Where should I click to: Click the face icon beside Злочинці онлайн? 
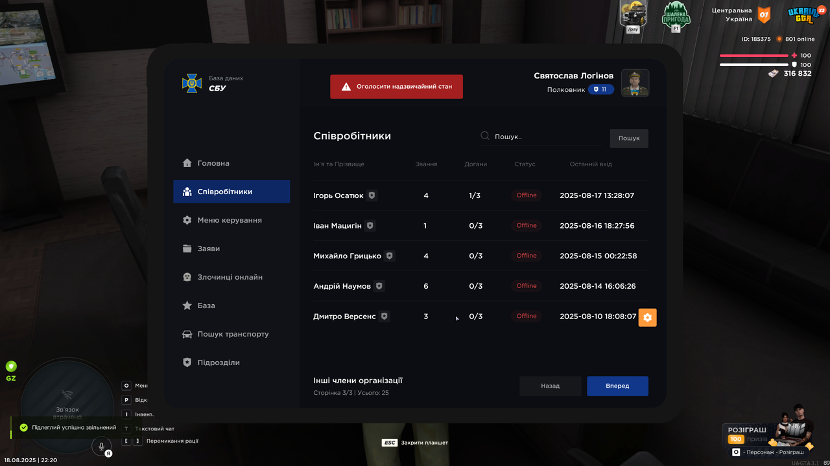click(187, 277)
